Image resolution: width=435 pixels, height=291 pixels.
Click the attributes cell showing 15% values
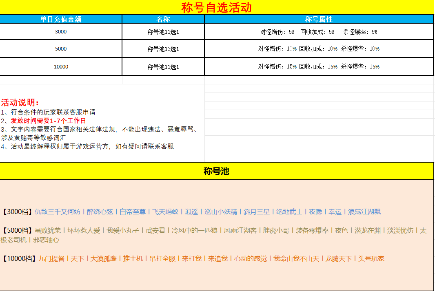(319, 66)
